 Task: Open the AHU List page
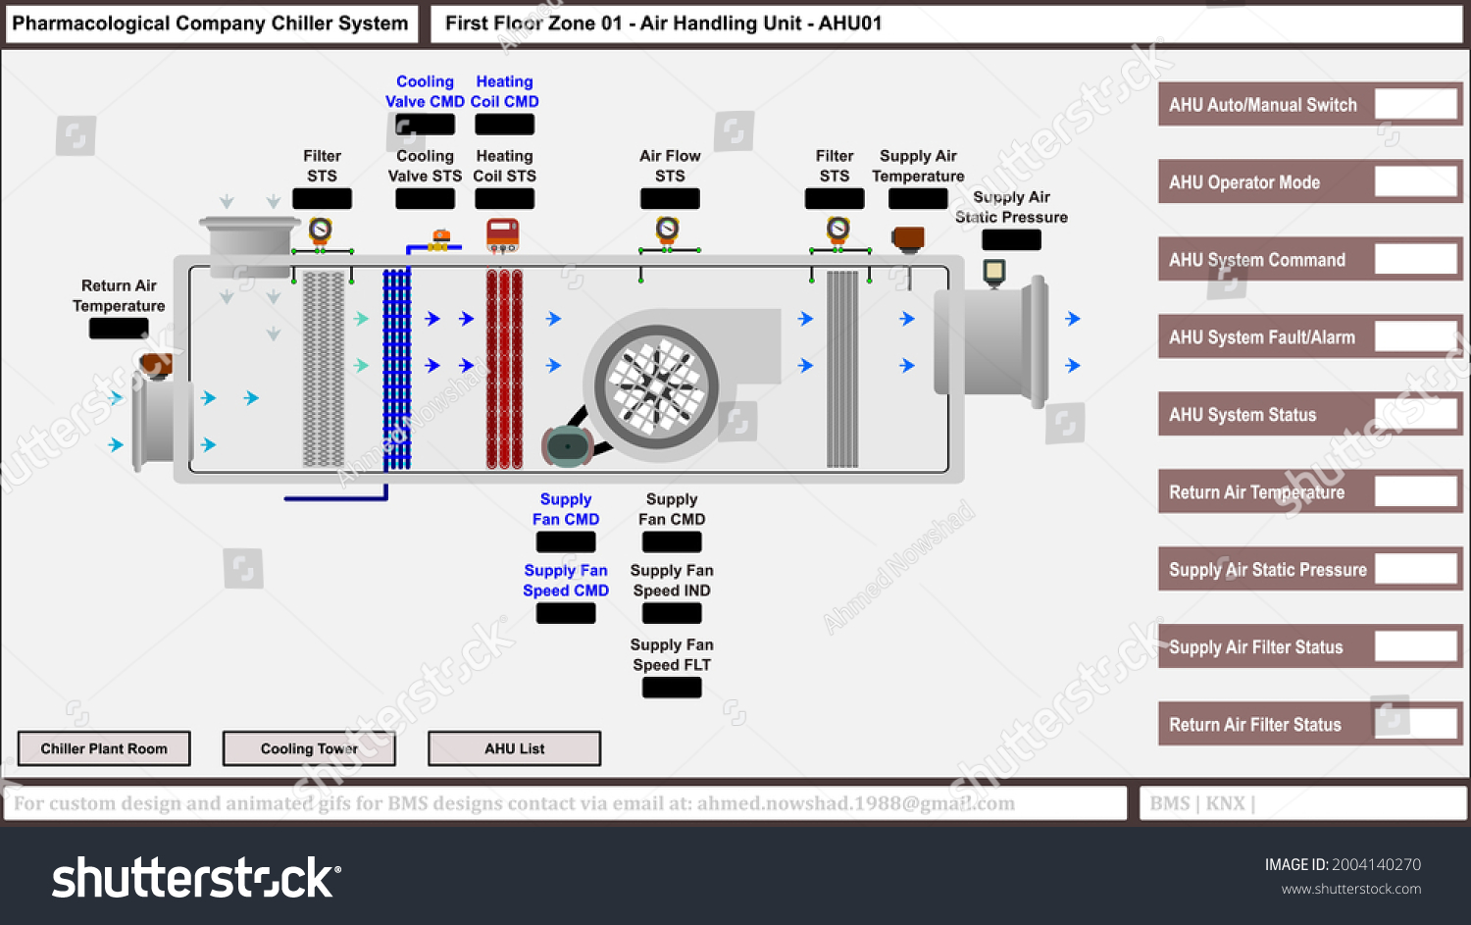514,747
